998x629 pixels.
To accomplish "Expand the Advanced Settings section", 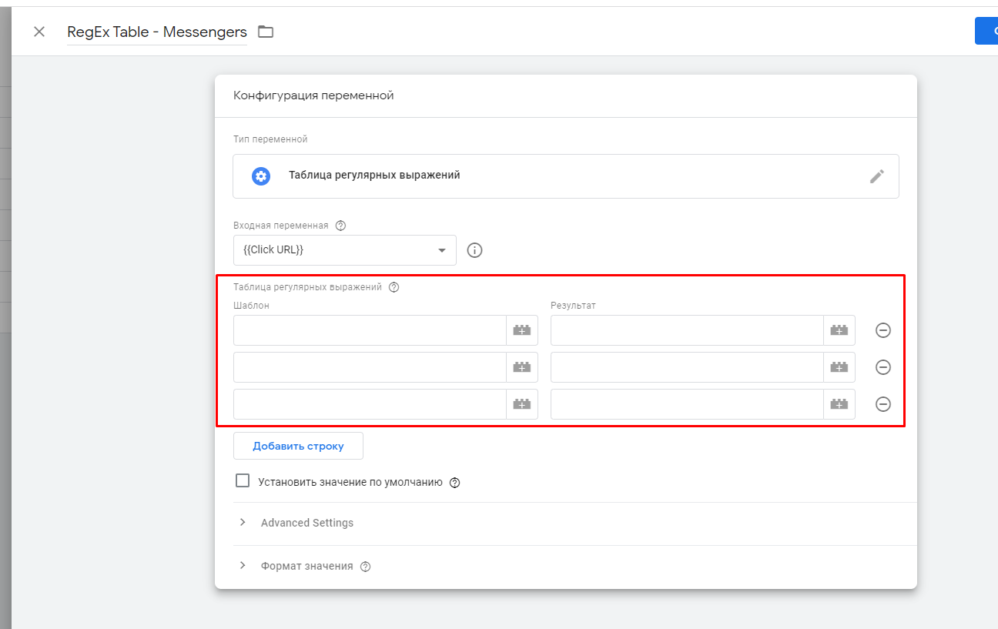I will [306, 523].
